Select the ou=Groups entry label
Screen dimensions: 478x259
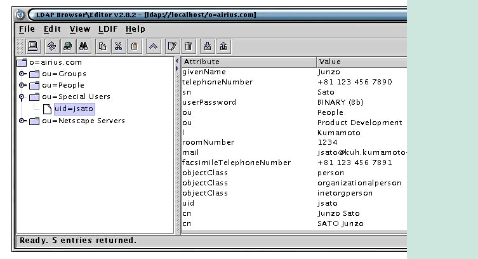[x=64, y=74]
